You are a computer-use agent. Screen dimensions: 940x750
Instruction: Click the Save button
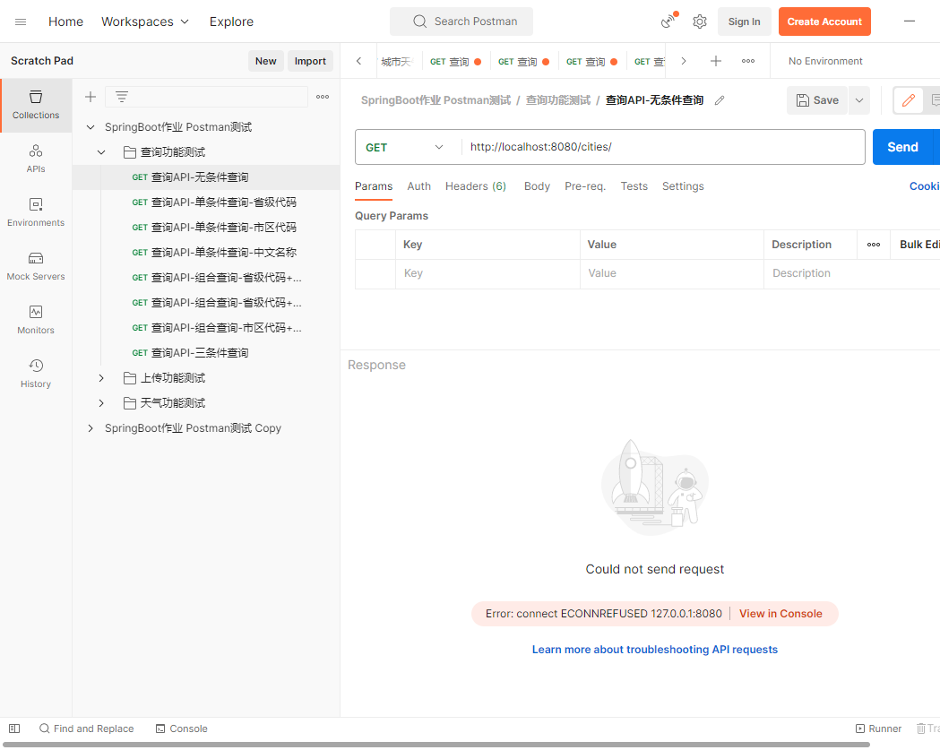[817, 100]
